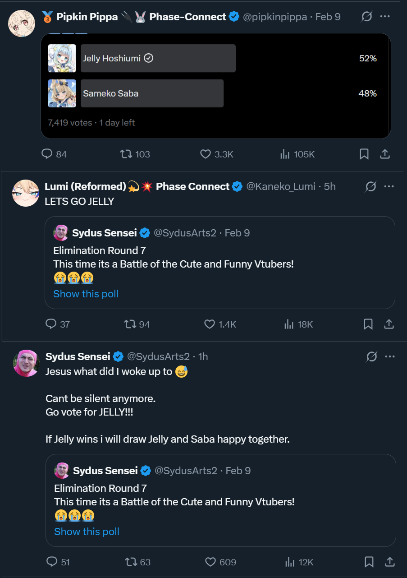Image resolution: width=407 pixels, height=578 pixels.
Task: Click the Grok icon on Pipkin Pippa's post
Action: [x=367, y=17]
